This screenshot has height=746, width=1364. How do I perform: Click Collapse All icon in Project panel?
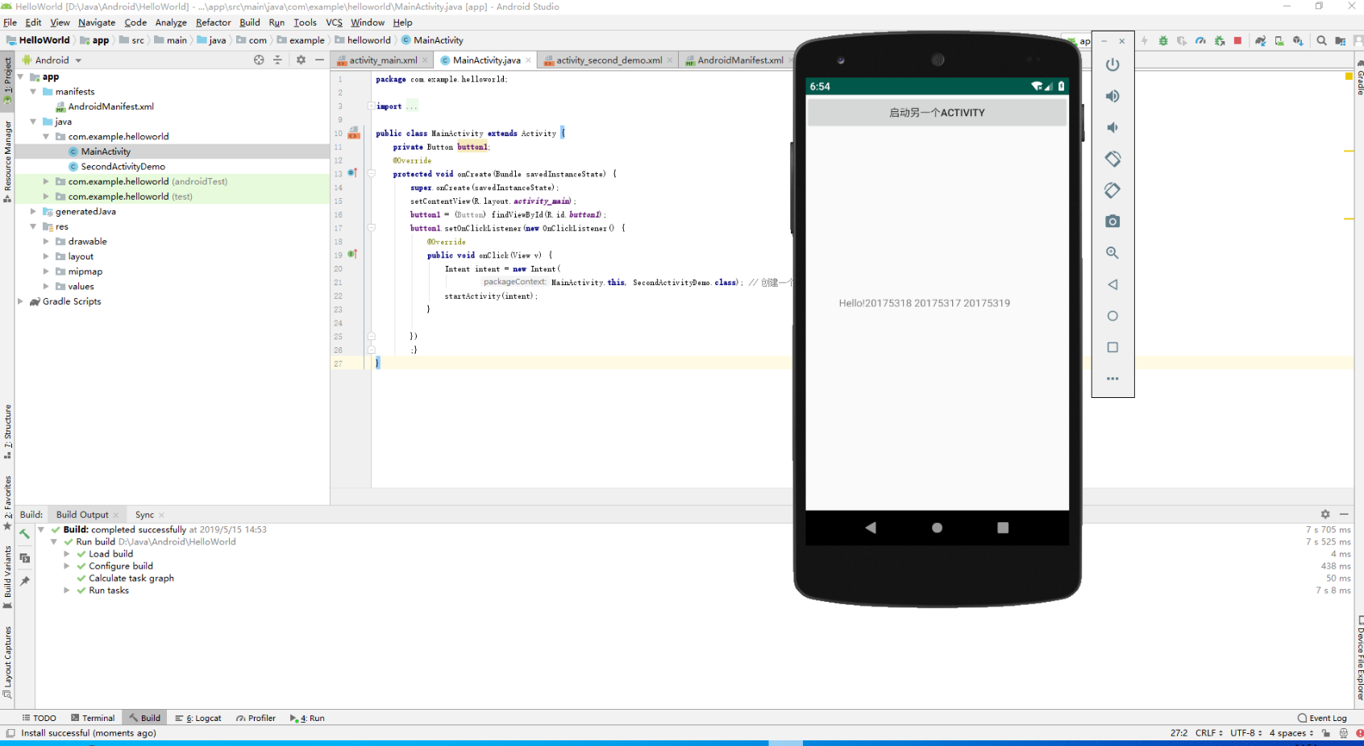point(277,60)
